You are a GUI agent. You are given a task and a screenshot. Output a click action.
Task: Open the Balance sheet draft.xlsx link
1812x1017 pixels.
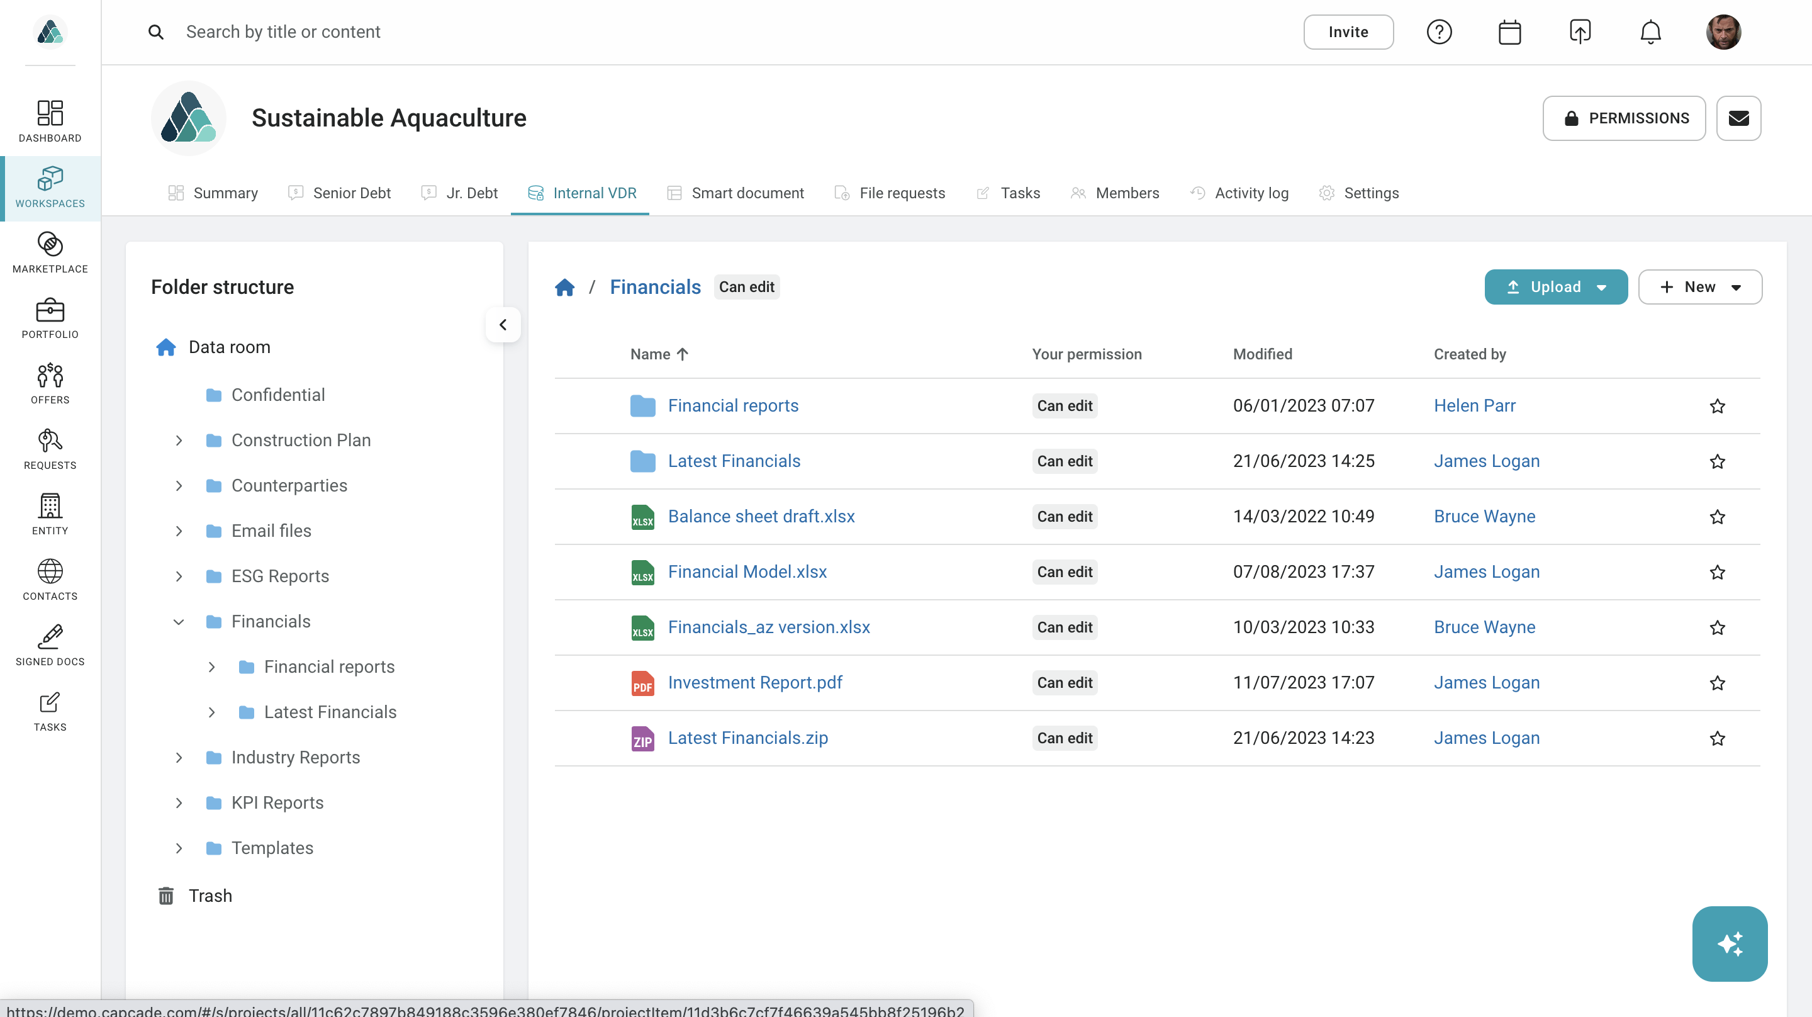pos(761,517)
